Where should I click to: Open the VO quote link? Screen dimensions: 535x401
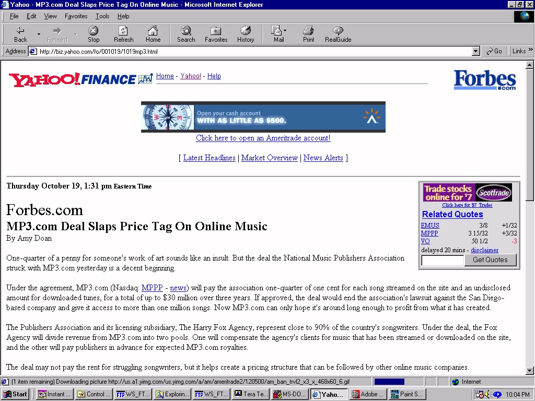click(425, 241)
